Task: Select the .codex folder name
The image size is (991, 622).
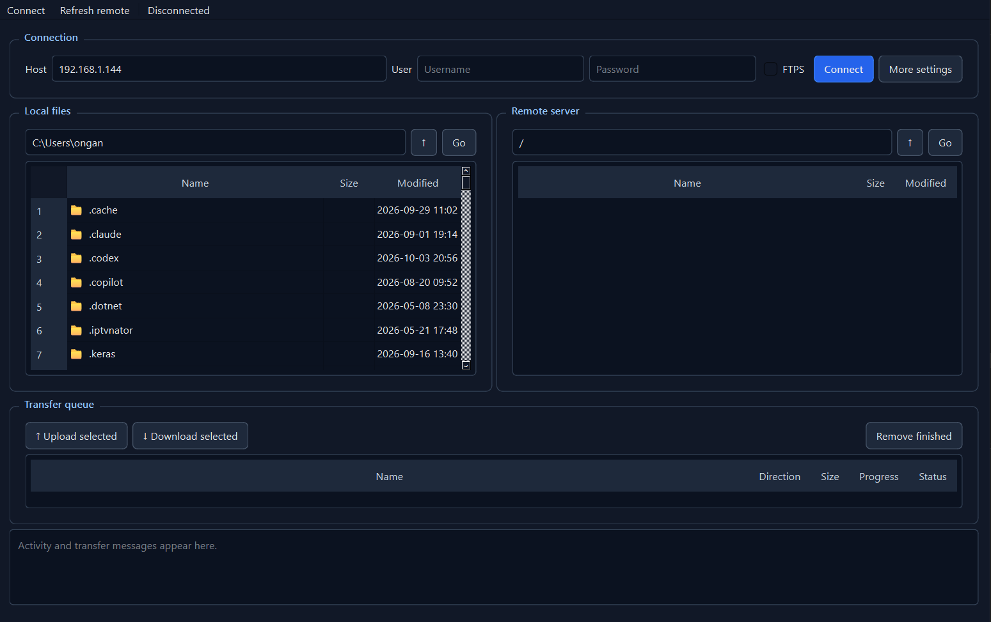Action: pyautogui.click(x=104, y=258)
